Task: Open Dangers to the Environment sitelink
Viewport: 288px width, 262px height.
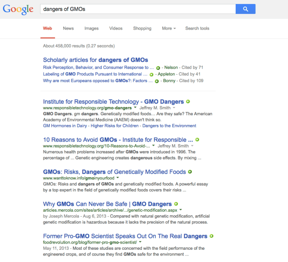Action: tap(169, 126)
